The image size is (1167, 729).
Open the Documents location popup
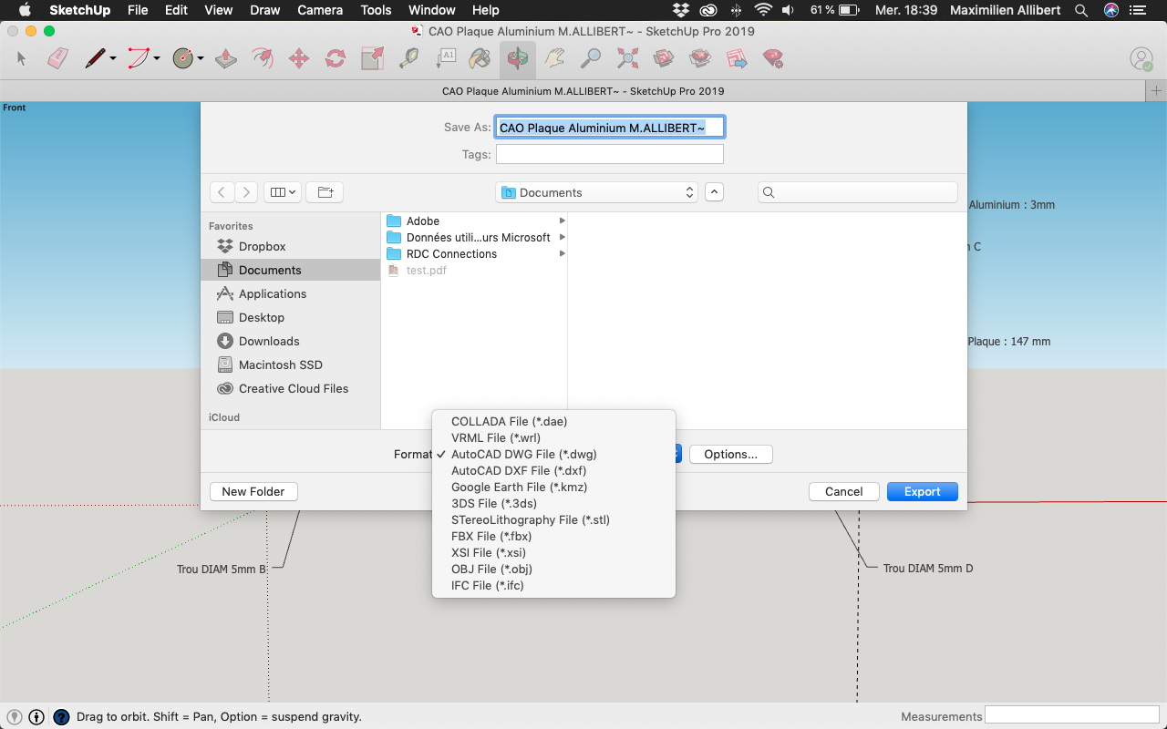(597, 192)
